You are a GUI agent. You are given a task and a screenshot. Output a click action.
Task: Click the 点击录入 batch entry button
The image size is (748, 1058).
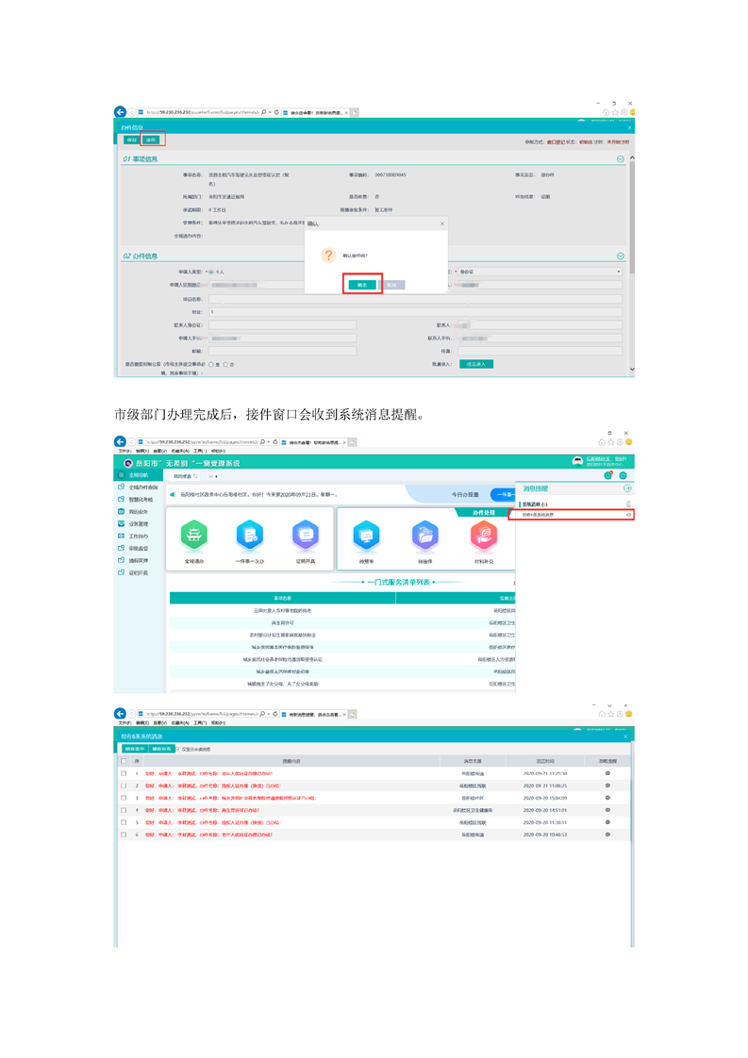[x=476, y=364]
